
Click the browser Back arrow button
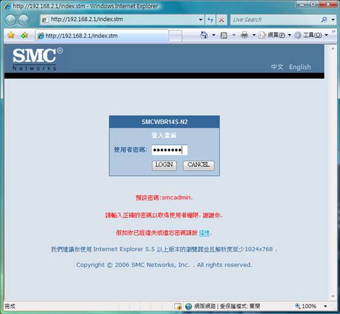[x=10, y=20]
